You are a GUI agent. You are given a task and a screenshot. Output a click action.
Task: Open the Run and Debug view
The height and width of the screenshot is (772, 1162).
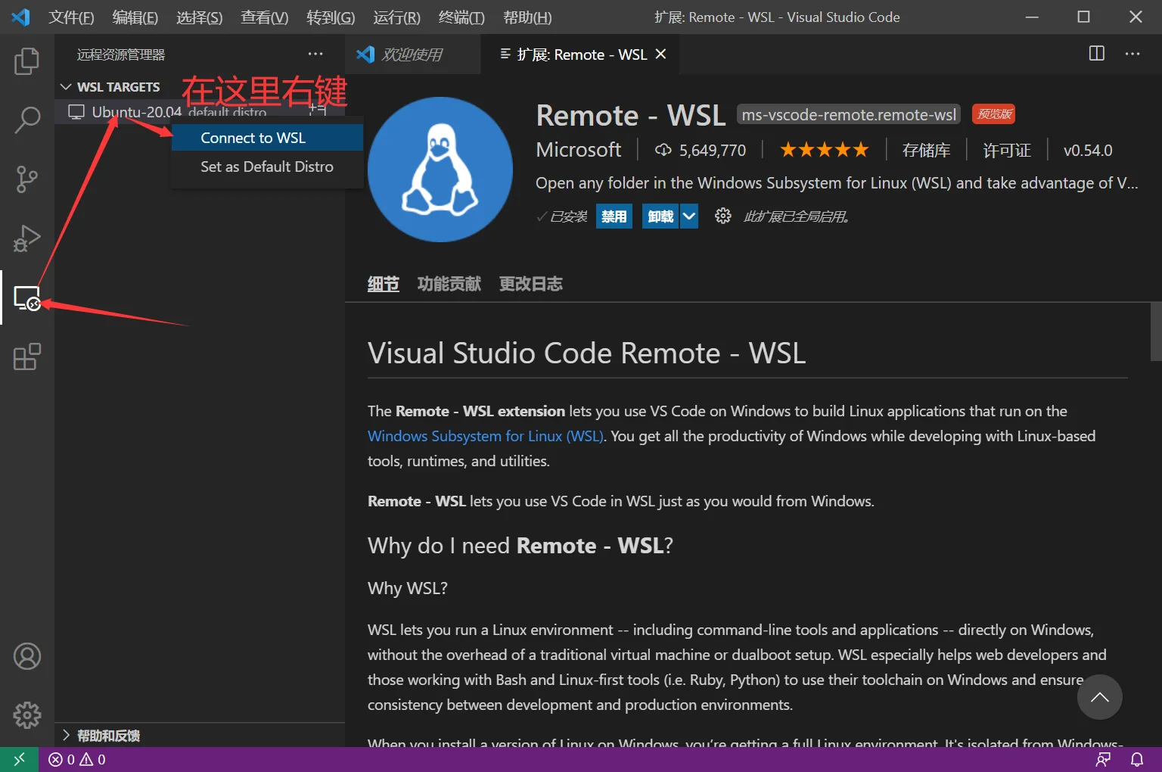pos(26,238)
